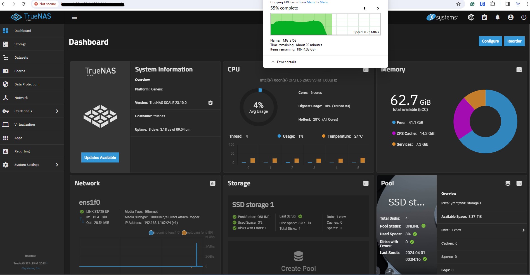
Task: Click the file copy progress graph
Action: click(325, 24)
